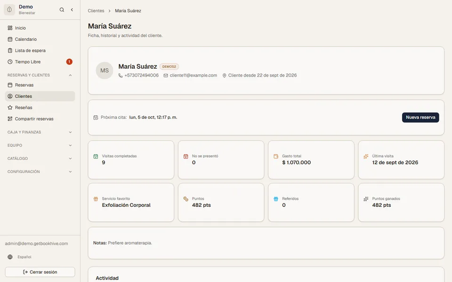Expand the Caja y Finanzas section
The width and height of the screenshot is (452, 282).
pyautogui.click(x=40, y=132)
